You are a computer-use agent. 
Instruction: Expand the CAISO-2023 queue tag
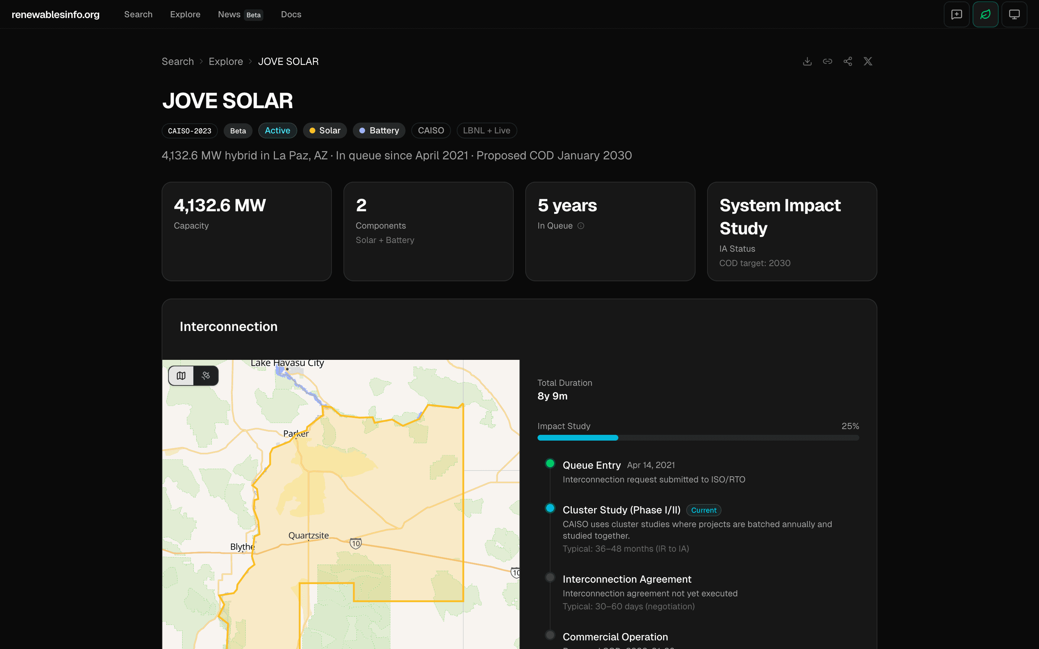[x=189, y=131]
